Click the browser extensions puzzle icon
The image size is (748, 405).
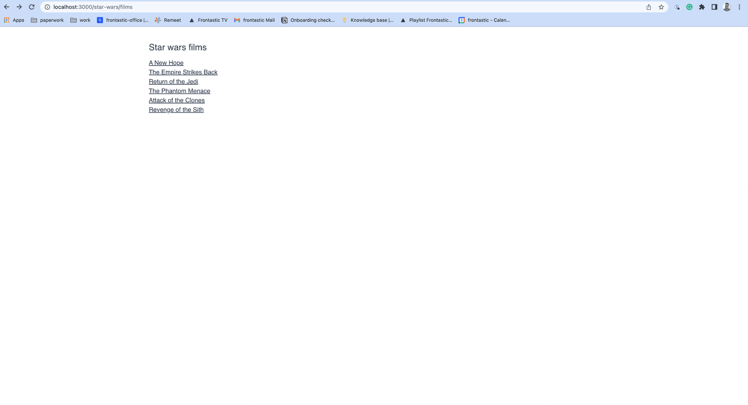[702, 7]
